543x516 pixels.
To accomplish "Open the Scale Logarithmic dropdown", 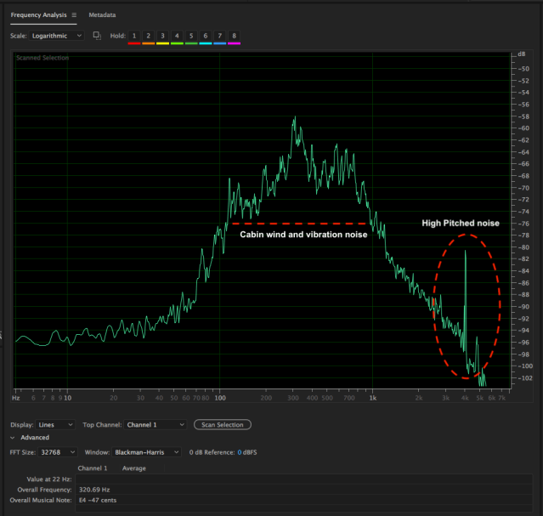I will (x=58, y=37).
